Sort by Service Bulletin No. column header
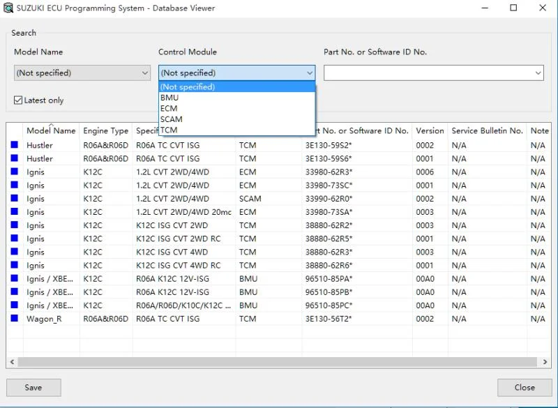The height and width of the screenshot is (408, 558). 487,130
